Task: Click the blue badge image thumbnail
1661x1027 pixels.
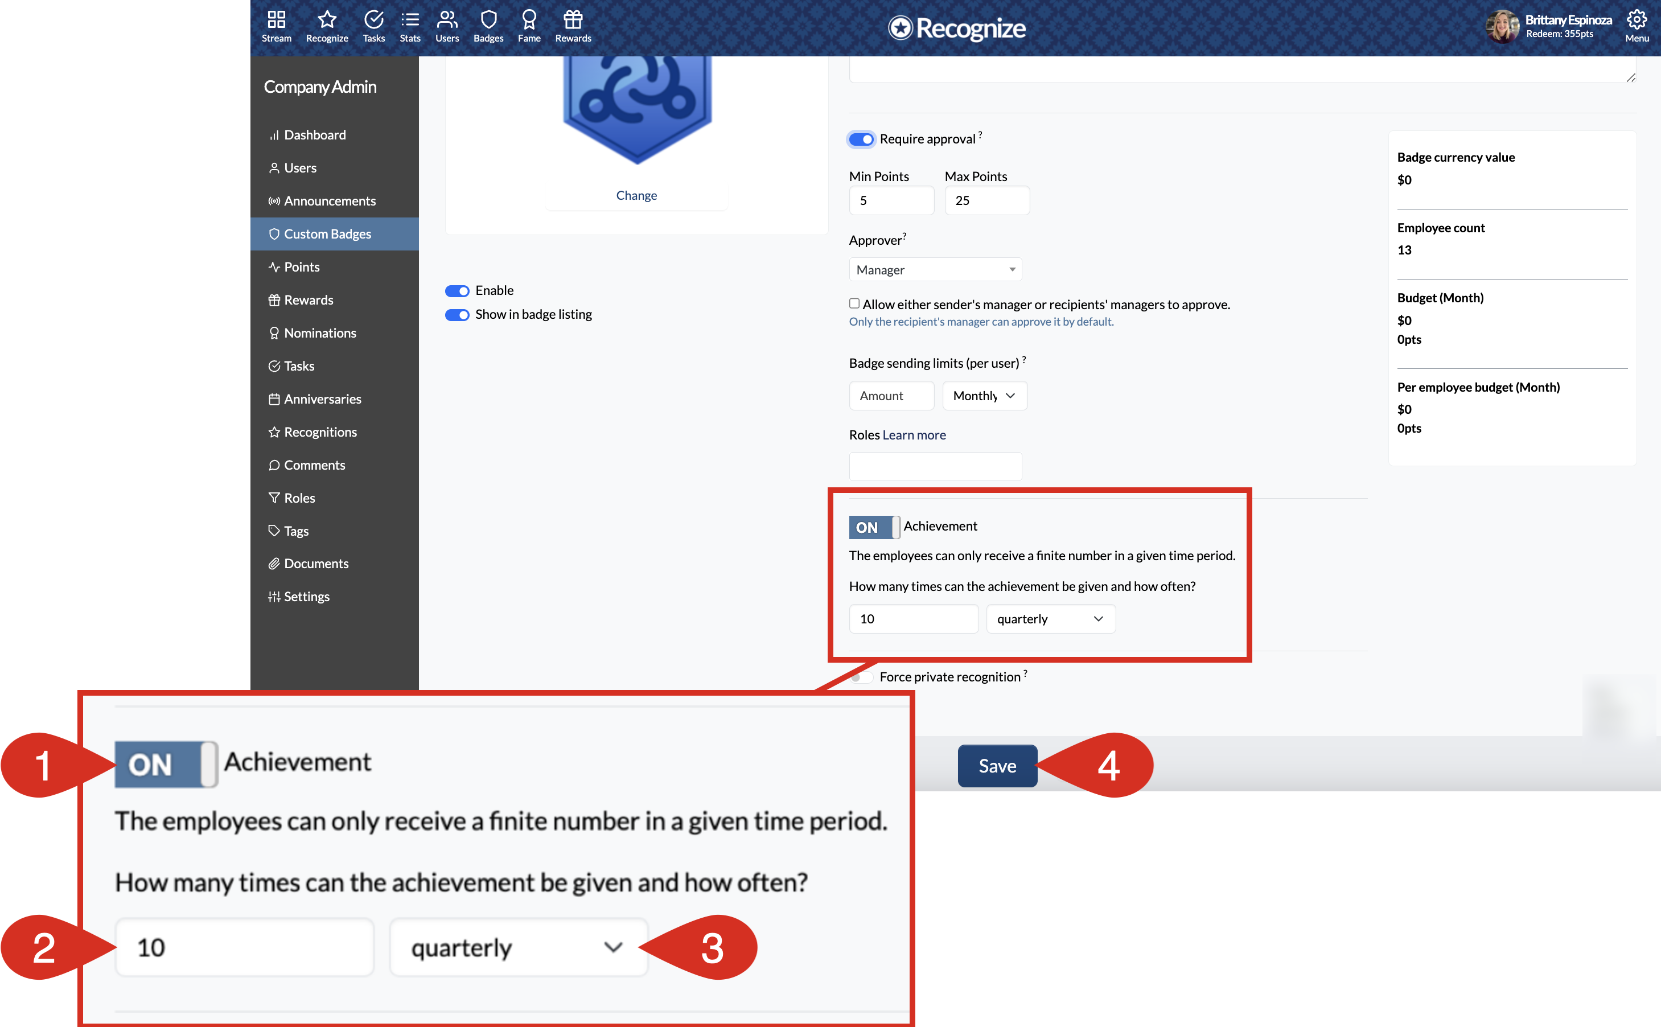Action: (x=637, y=109)
